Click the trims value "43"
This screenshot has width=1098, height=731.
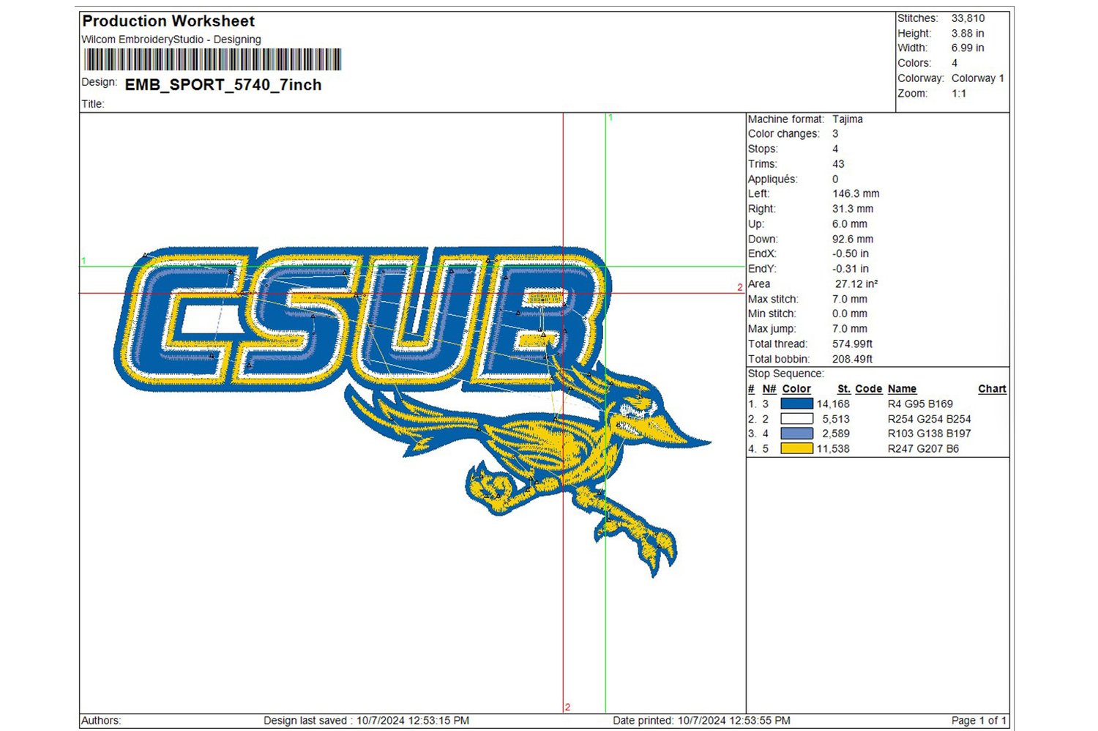838,164
